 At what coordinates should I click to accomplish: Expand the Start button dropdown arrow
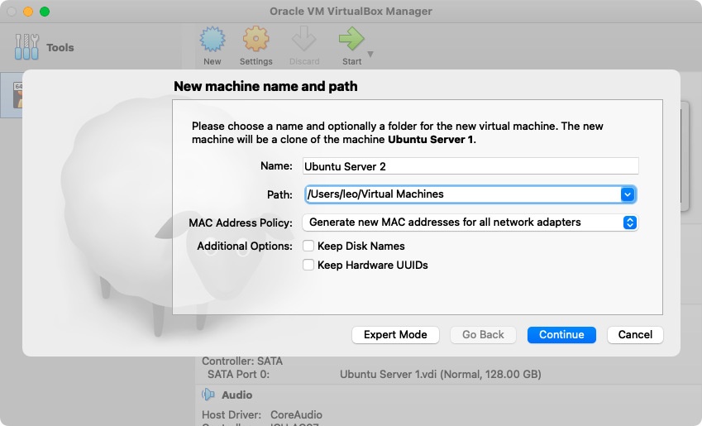click(x=370, y=55)
